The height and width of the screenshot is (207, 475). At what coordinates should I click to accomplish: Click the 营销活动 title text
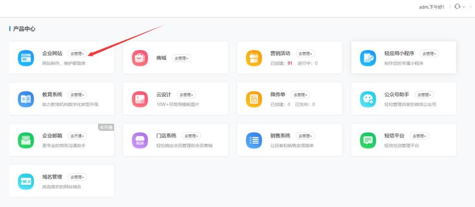click(280, 54)
